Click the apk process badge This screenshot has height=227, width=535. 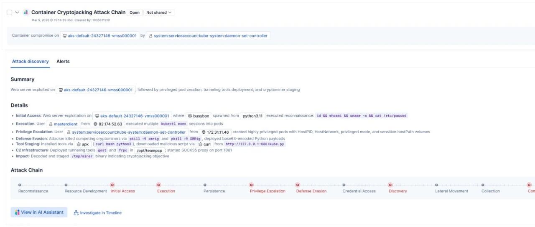coord(83,144)
